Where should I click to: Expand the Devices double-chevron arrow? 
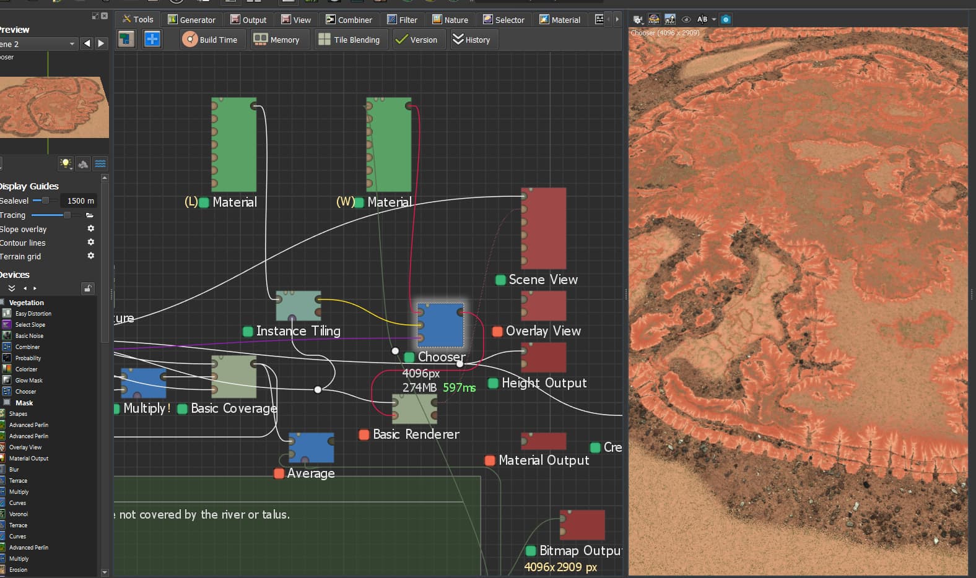pos(12,288)
